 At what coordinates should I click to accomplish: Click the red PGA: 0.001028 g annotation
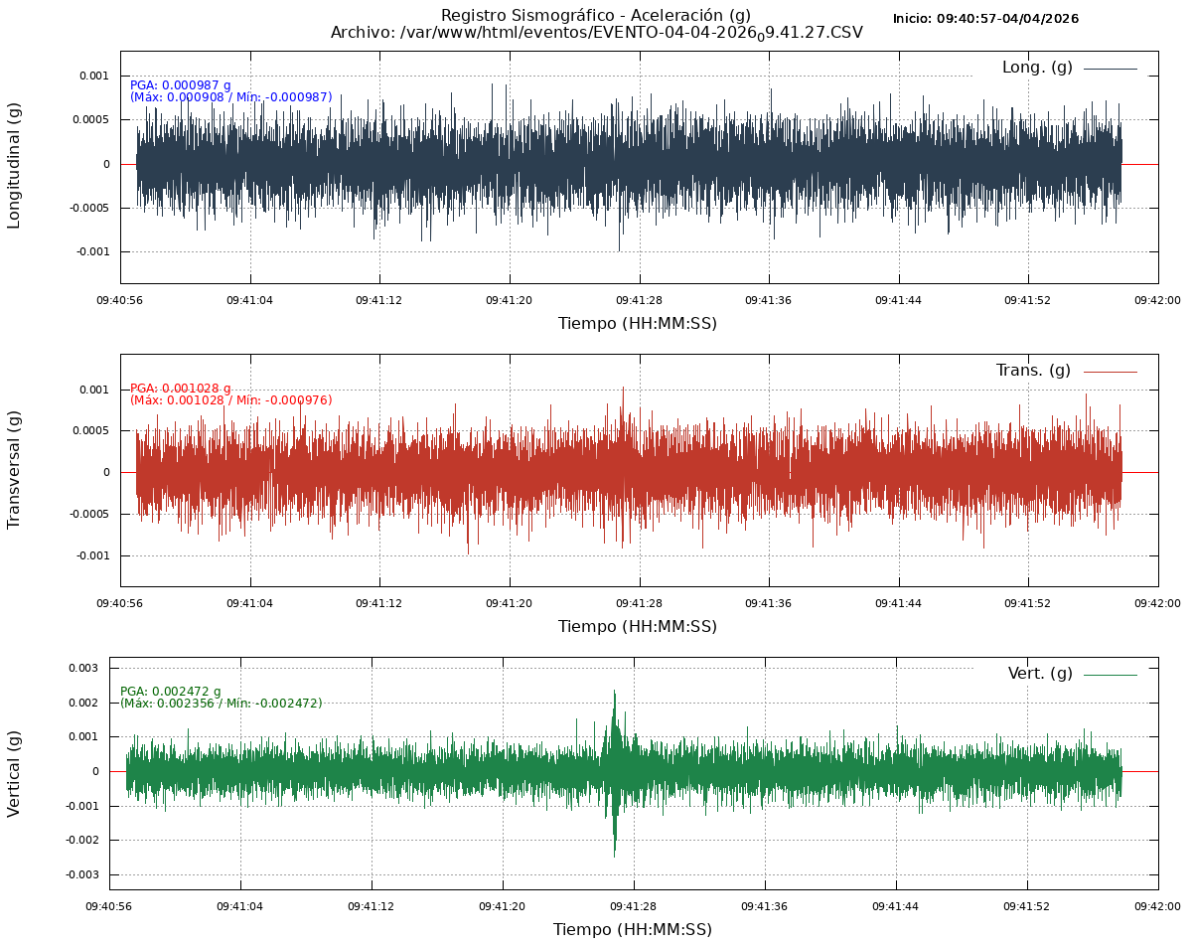tap(180, 389)
